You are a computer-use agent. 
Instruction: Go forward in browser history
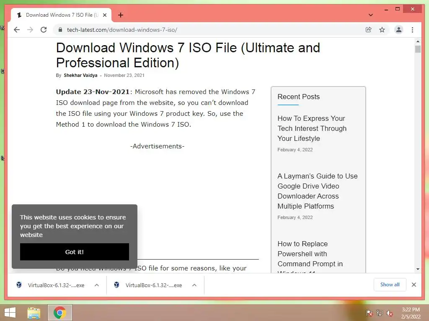pos(30,30)
